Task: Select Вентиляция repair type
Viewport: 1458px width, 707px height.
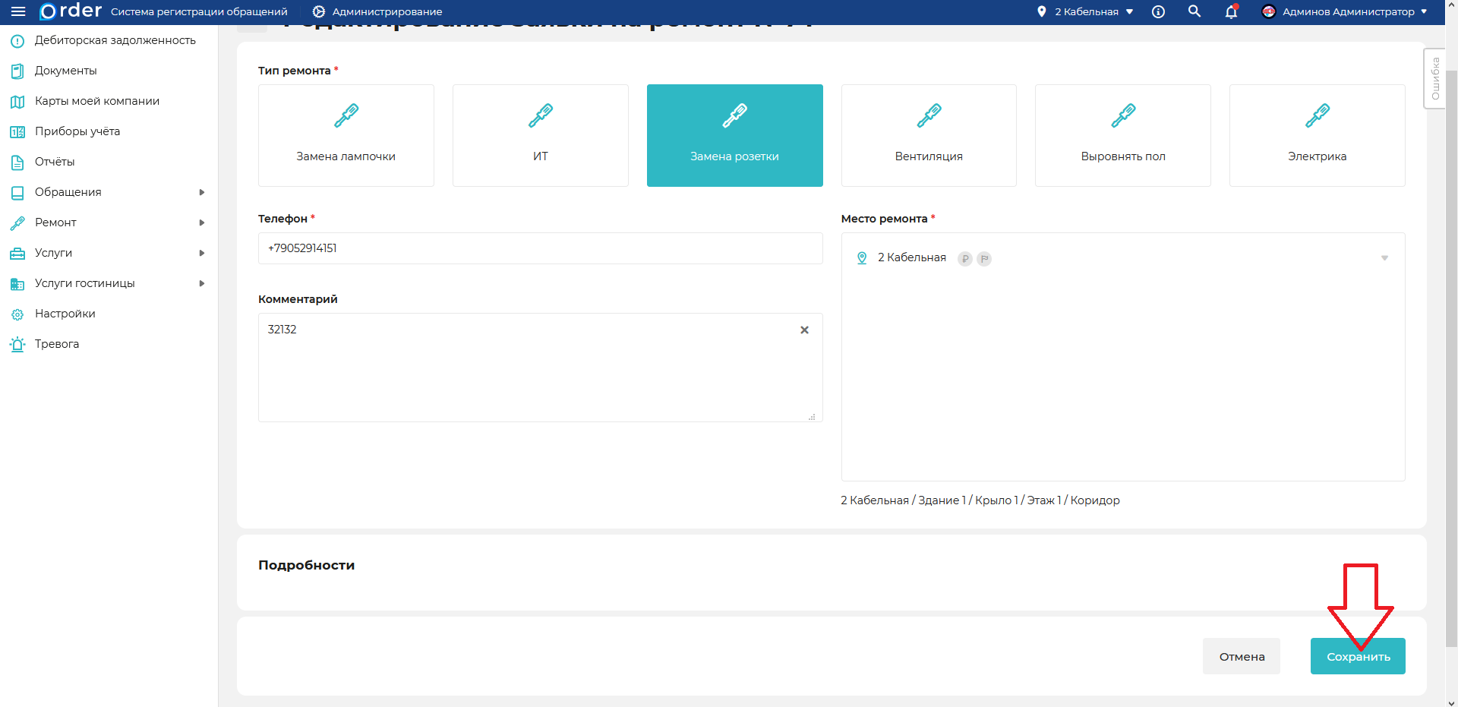Action: click(928, 135)
